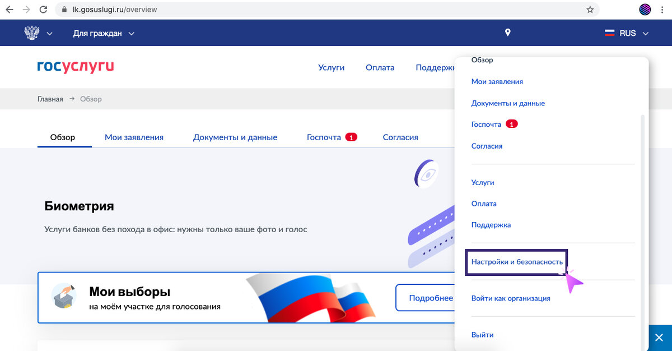Open the browser profile avatar icon

[645, 10]
